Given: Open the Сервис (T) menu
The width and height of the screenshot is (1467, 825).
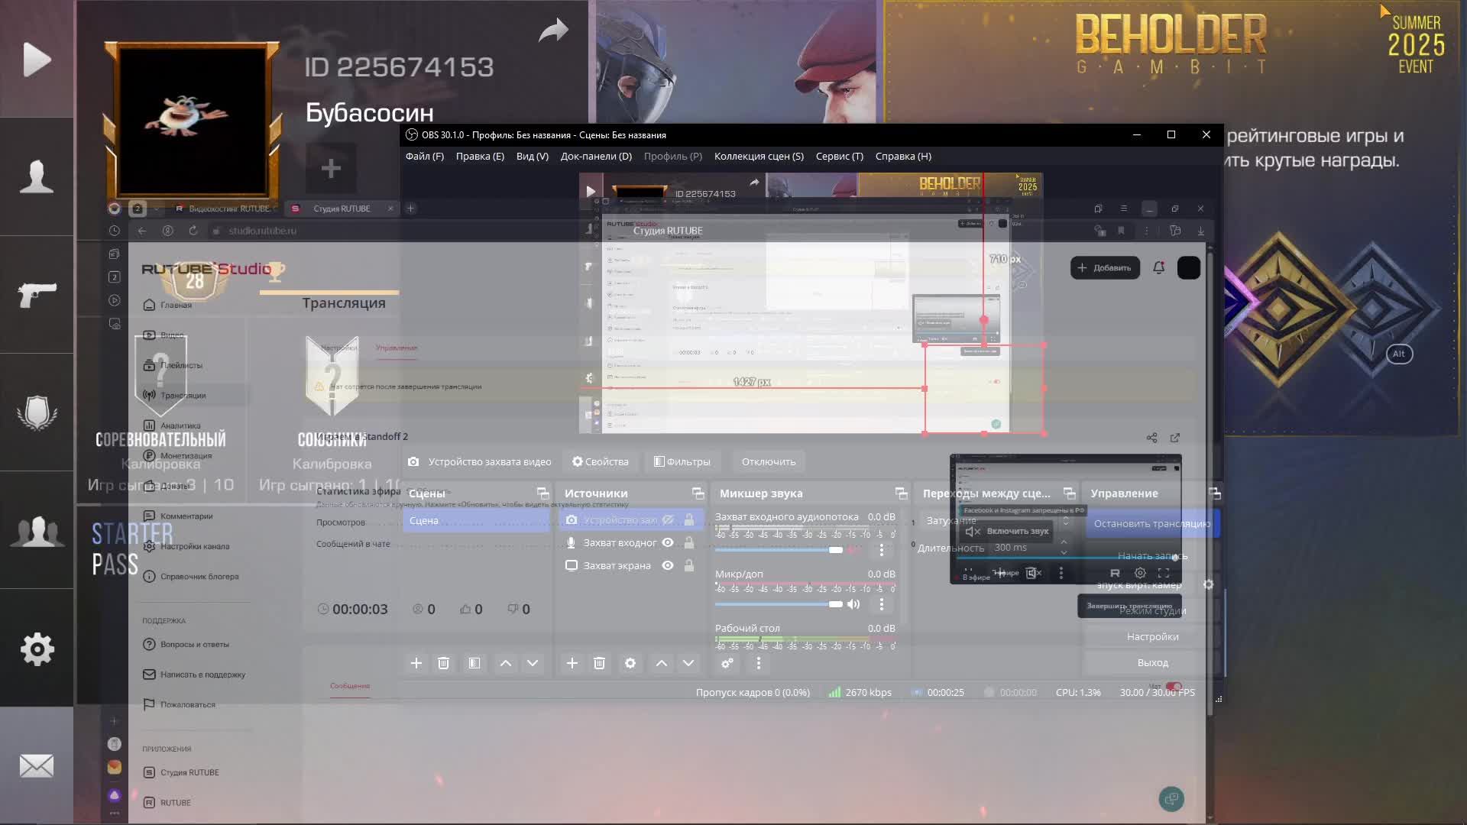Looking at the screenshot, I should (x=839, y=156).
